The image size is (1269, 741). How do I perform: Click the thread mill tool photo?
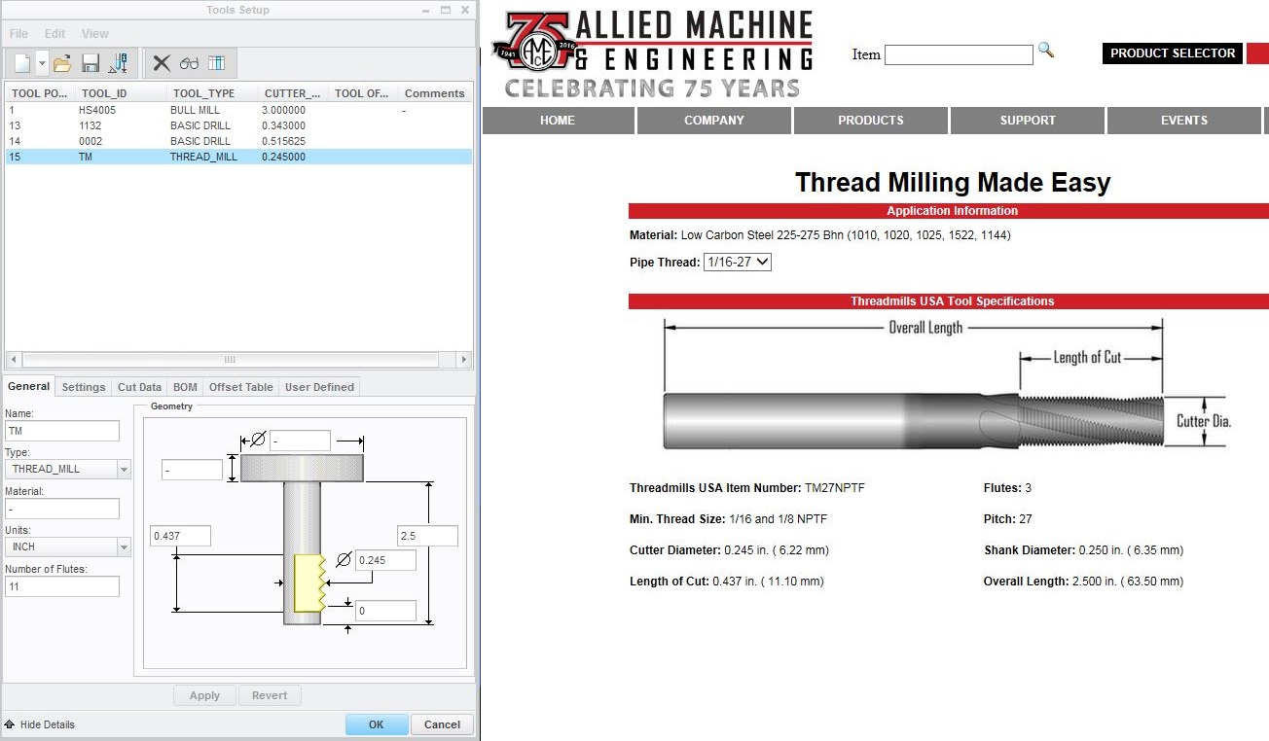(914, 420)
